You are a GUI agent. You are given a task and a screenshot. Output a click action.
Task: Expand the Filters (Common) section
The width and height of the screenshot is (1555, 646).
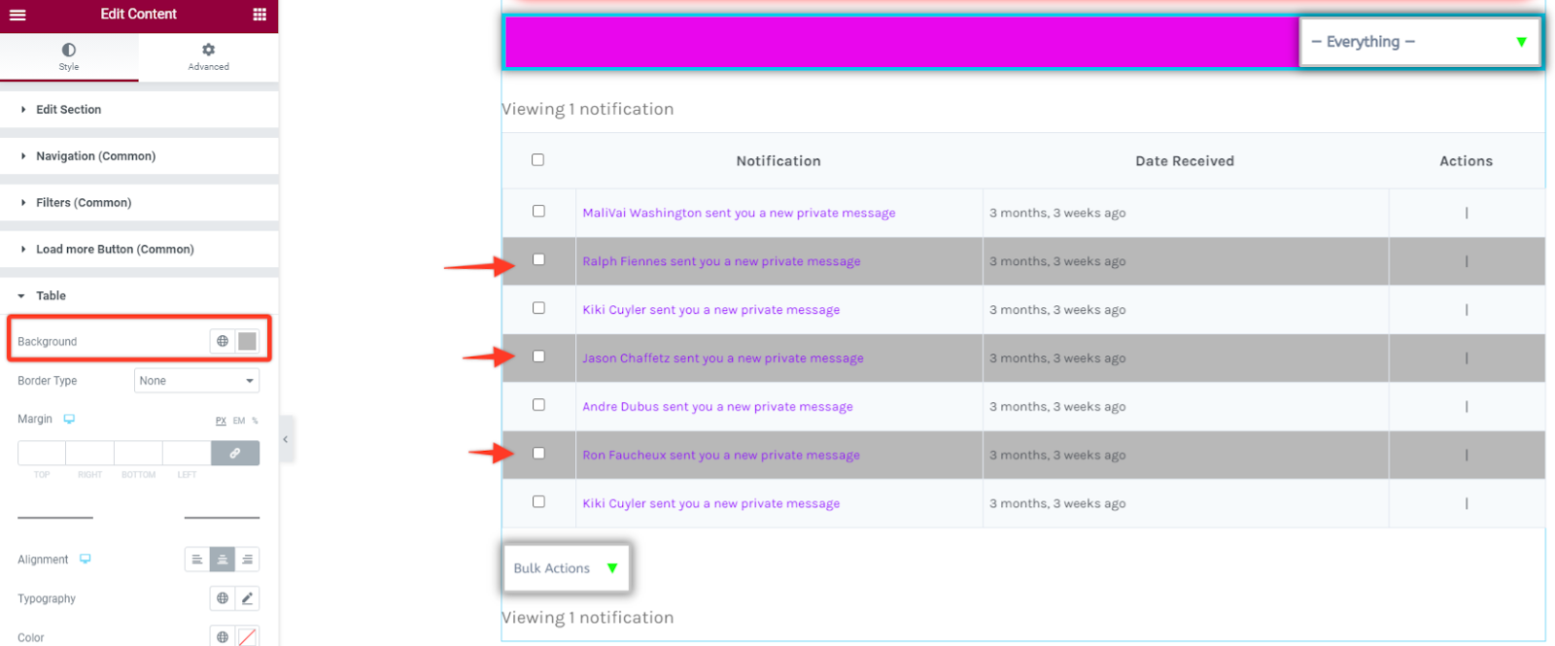pyautogui.click(x=139, y=203)
